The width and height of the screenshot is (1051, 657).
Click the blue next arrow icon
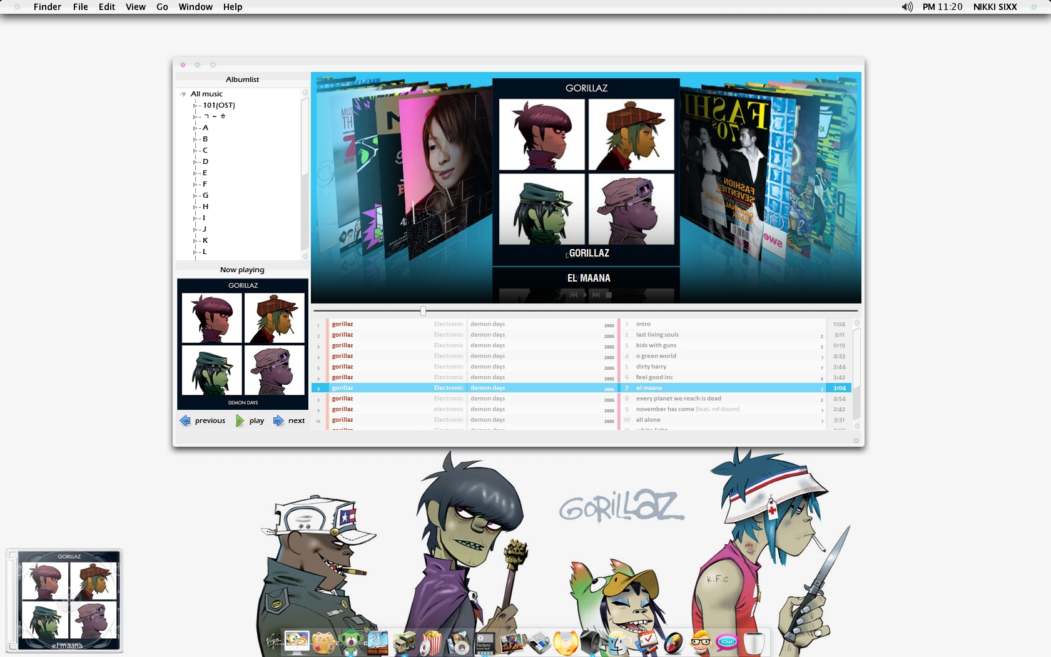point(278,420)
